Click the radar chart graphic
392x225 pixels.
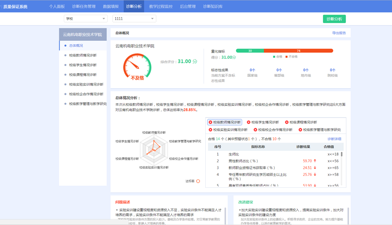[153, 150]
